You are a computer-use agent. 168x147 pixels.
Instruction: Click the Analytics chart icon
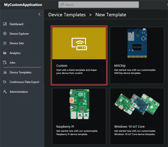coord(5,53)
